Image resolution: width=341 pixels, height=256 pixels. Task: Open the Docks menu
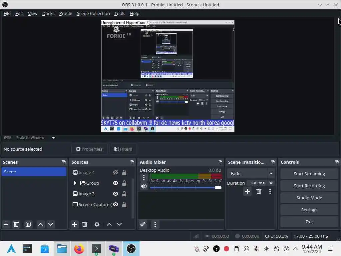point(48,13)
